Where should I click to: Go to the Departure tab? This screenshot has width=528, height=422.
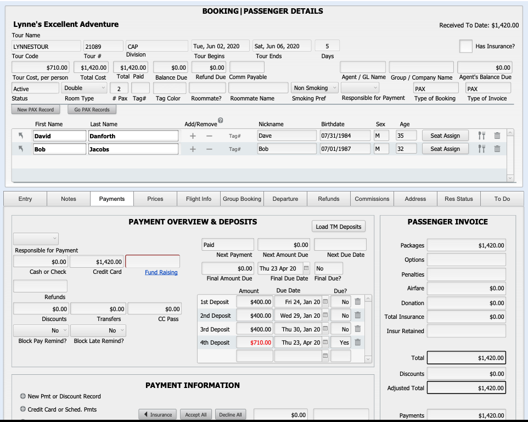click(x=285, y=199)
